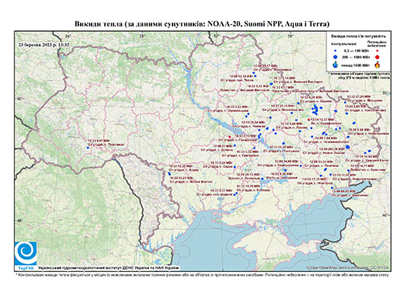This screenshot has width=404, height=286.
Task: Click the blue flame legend icon
Action: [x=336, y=65]
